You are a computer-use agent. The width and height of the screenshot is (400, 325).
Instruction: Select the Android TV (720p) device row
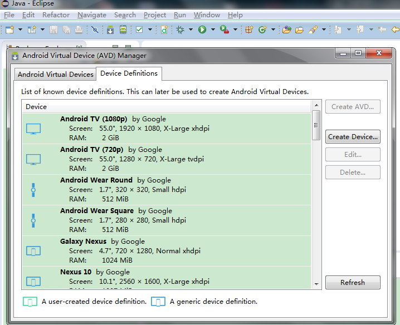pos(167,159)
